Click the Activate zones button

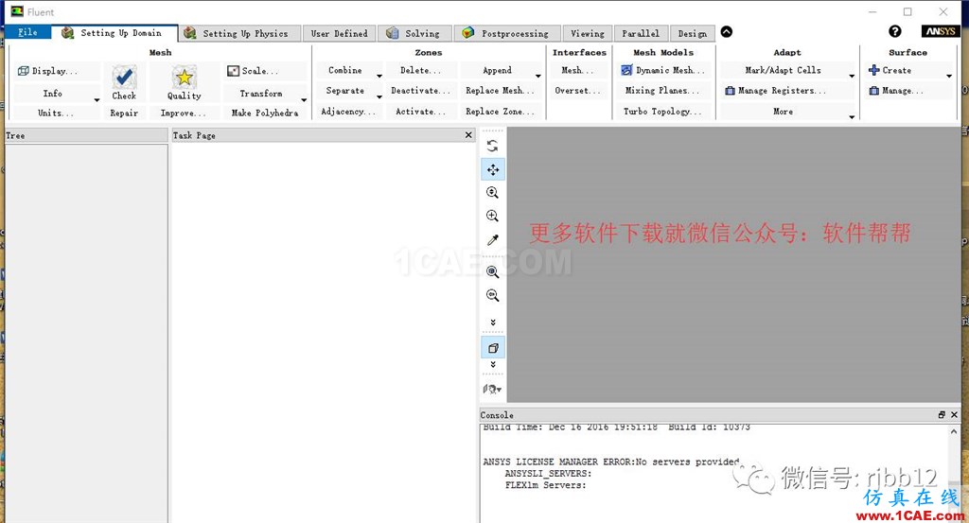click(420, 112)
